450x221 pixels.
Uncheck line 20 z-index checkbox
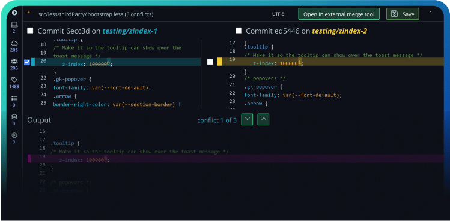(27, 62)
